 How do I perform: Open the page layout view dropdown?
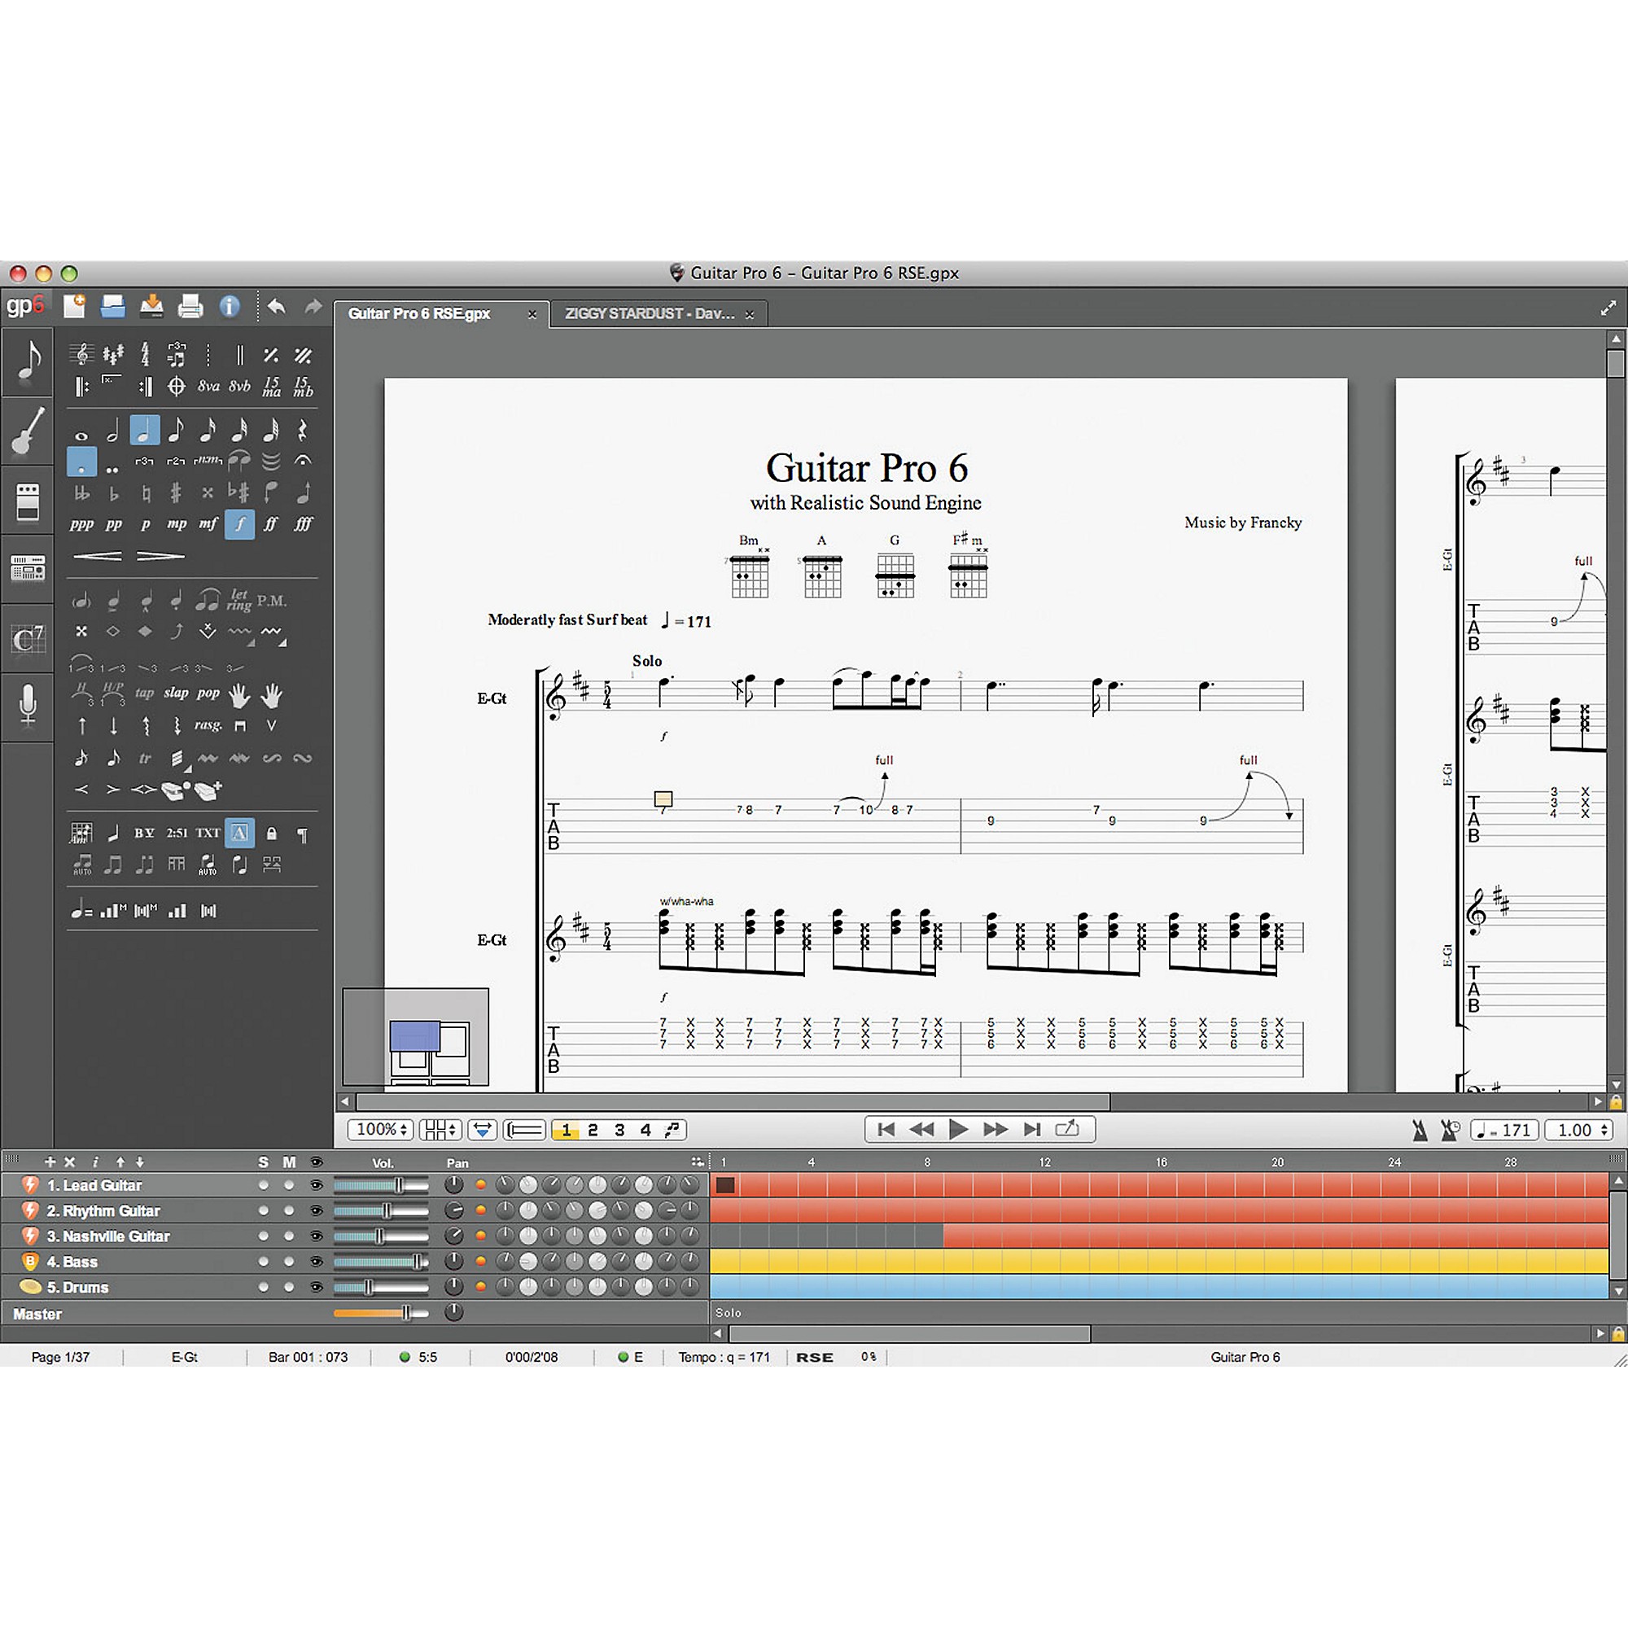[440, 1129]
